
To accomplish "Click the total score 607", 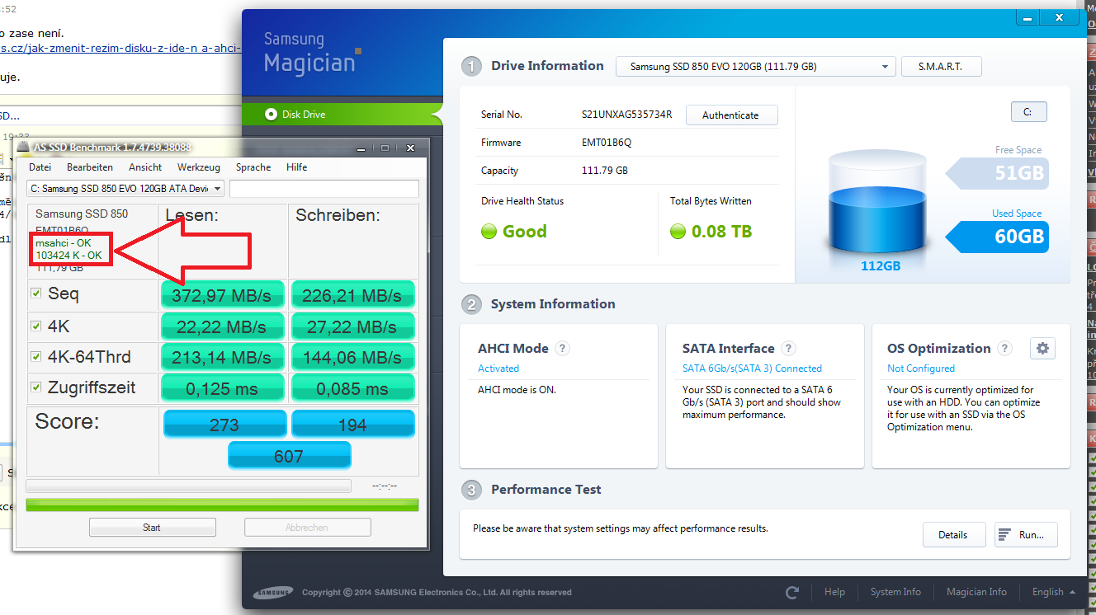I will click(x=289, y=455).
